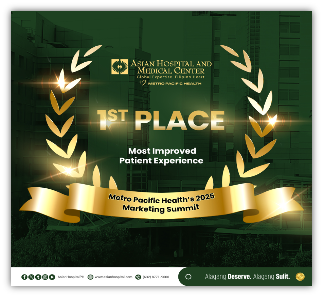Click the YouTube play icon
Viewport: 323px width, 297px height.
[x=52, y=277]
